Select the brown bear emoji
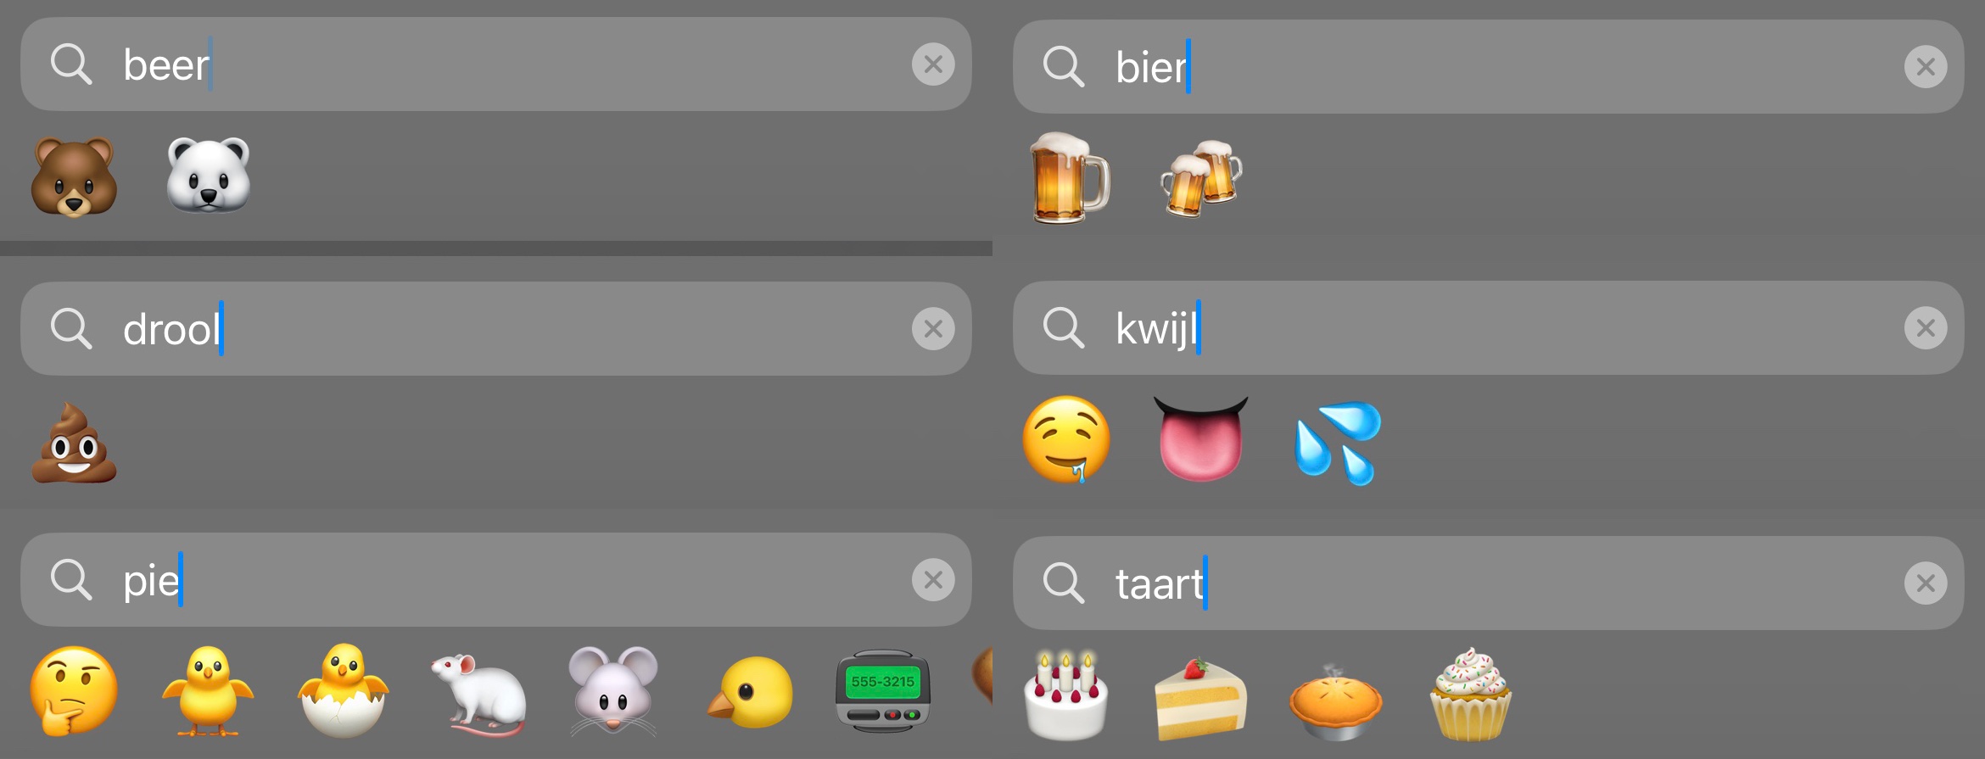 tap(74, 176)
